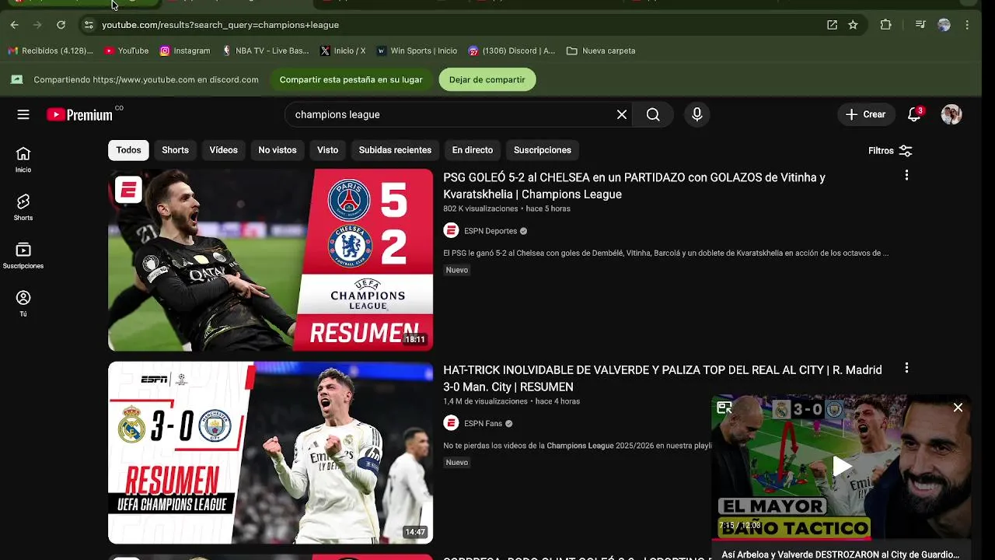Open Tú section in the sidebar

click(x=23, y=304)
